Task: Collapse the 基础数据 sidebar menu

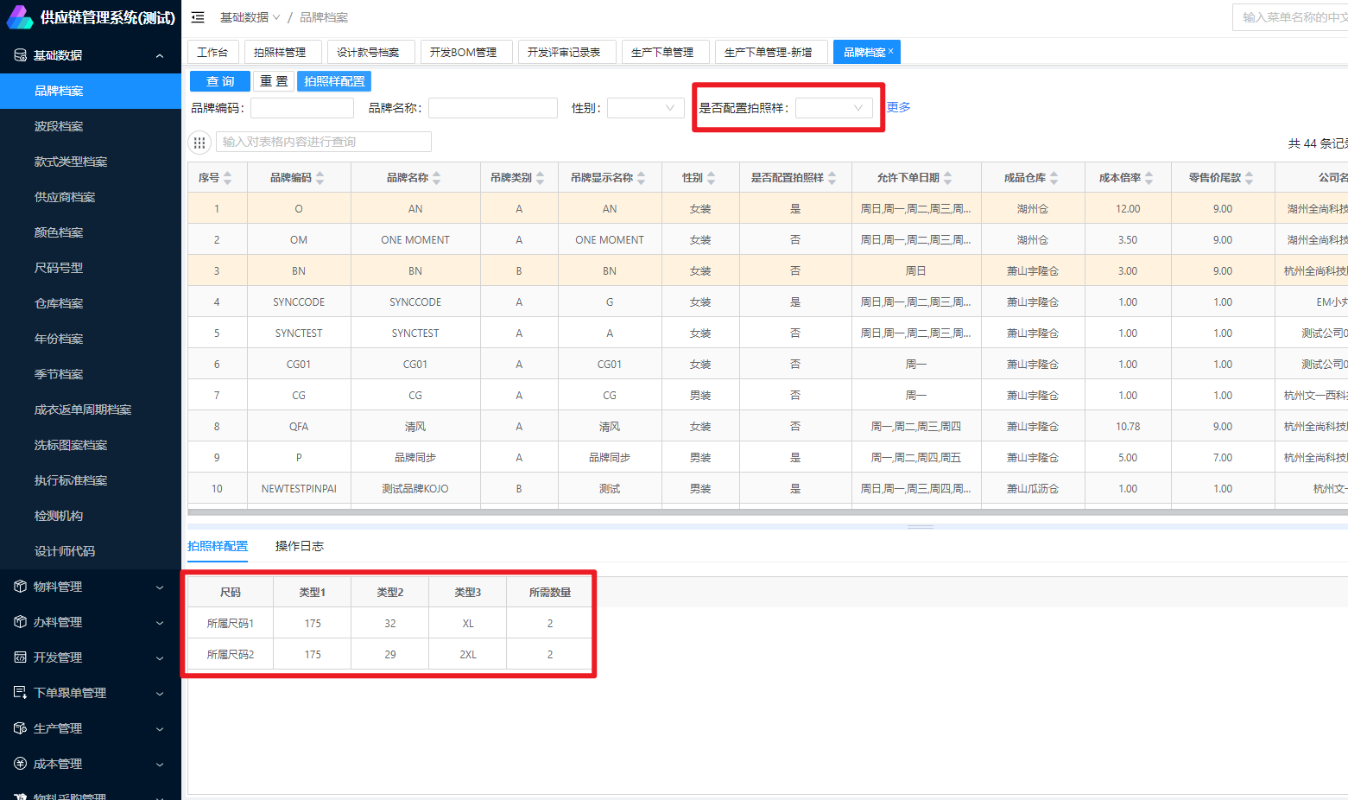Action: pos(160,55)
